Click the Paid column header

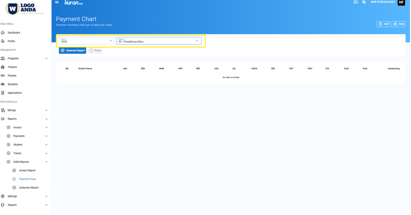tap(365, 69)
